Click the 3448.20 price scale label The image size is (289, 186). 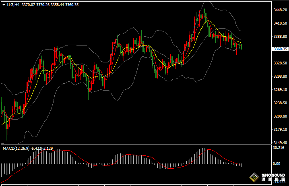[279, 10]
